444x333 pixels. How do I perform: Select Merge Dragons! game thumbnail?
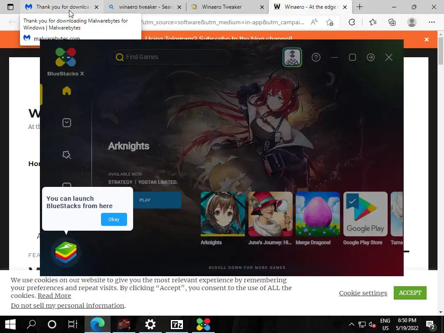tap(318, 214)
